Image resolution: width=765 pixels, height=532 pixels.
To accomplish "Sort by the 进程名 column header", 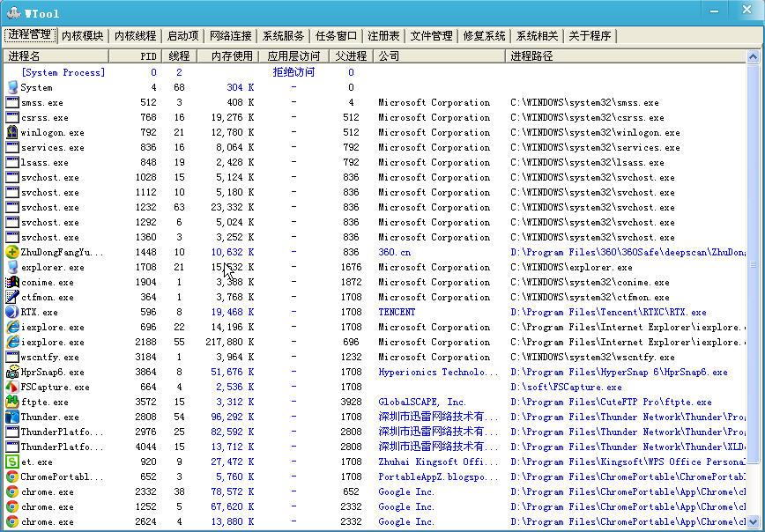I will [56, 56].
